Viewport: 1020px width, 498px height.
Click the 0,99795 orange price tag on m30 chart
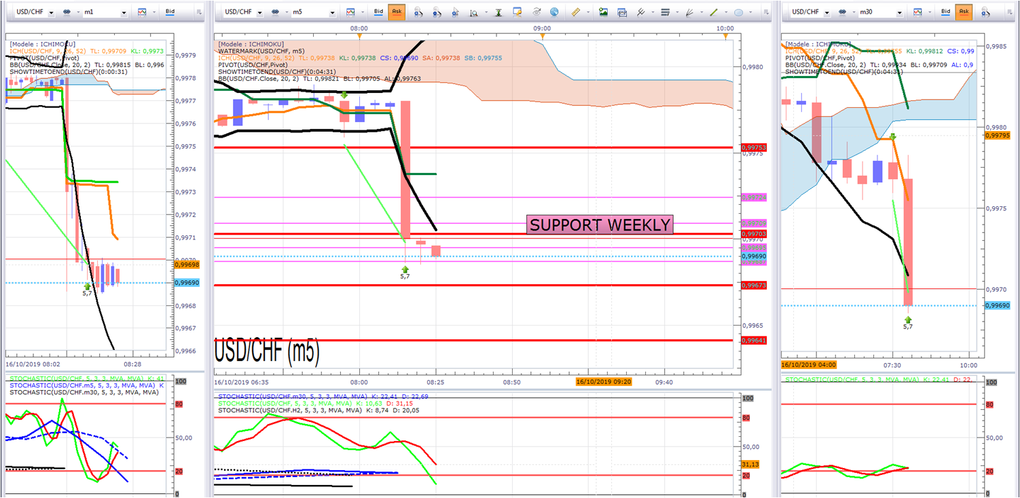pyautogui.click(x=996, y=136)
